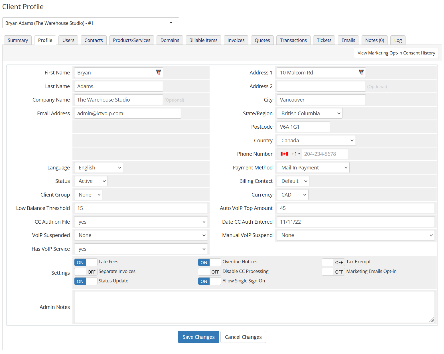Open the VoIP Suspended dropdown
The image size is (444, 354).
[x=141, y=235]
